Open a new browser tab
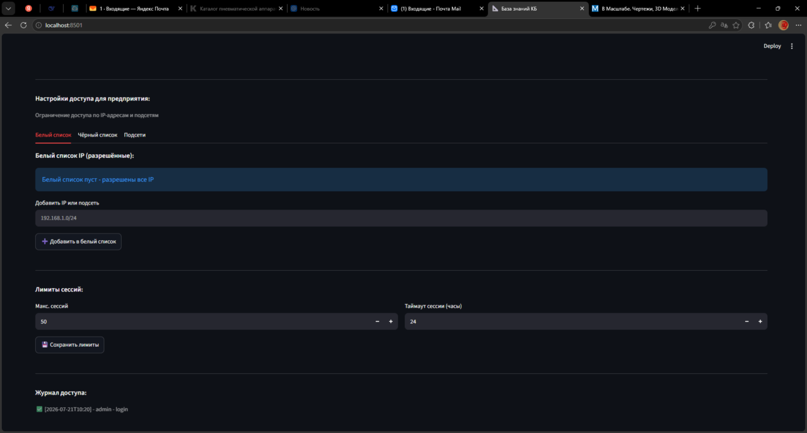807x433 pixels. tap(697, 9)
